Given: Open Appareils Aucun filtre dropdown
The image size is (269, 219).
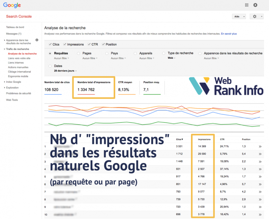Looking at the screenshot, I should coord(147,58).
